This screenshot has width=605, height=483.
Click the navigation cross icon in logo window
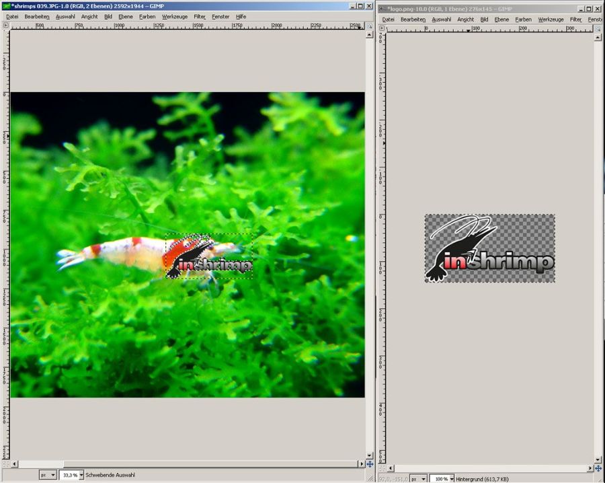point(598,468)
